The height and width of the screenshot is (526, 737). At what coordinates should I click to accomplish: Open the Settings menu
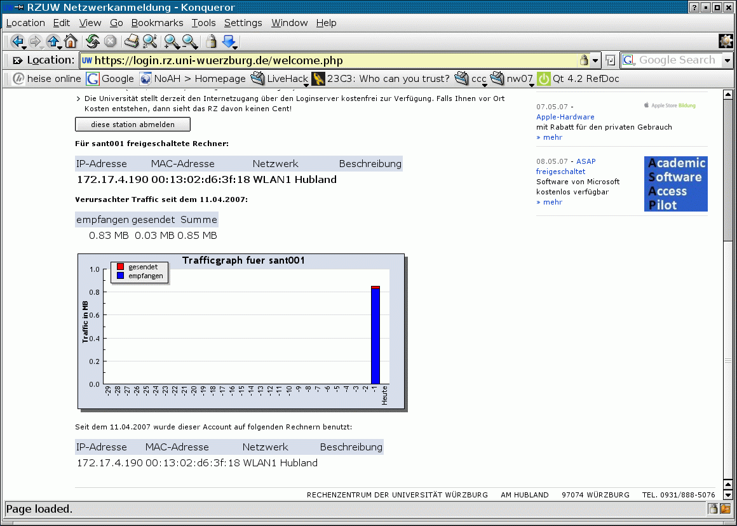243,23
